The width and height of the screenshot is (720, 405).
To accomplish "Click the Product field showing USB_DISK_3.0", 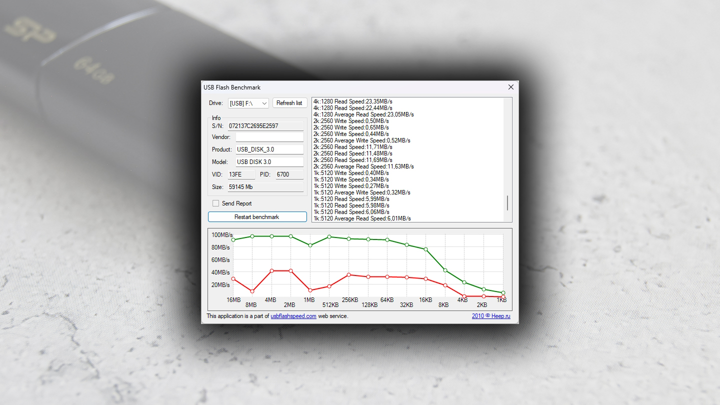I will [x=269, y=149].
